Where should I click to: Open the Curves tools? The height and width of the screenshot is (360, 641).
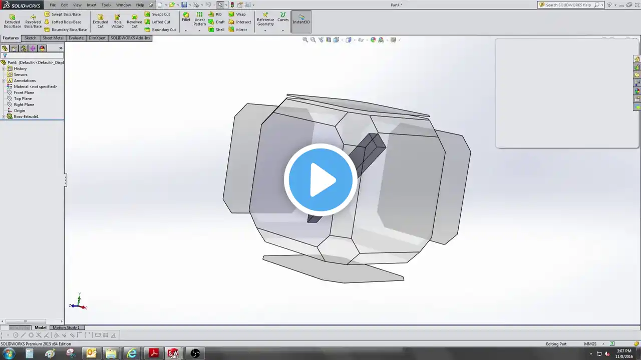pyautogui.click(x=283, y=17)
